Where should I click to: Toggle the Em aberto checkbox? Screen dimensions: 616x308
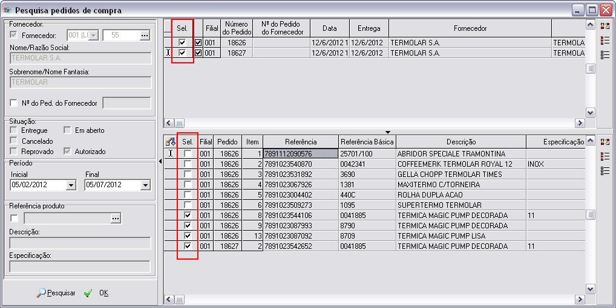click(x=67, y=130)
